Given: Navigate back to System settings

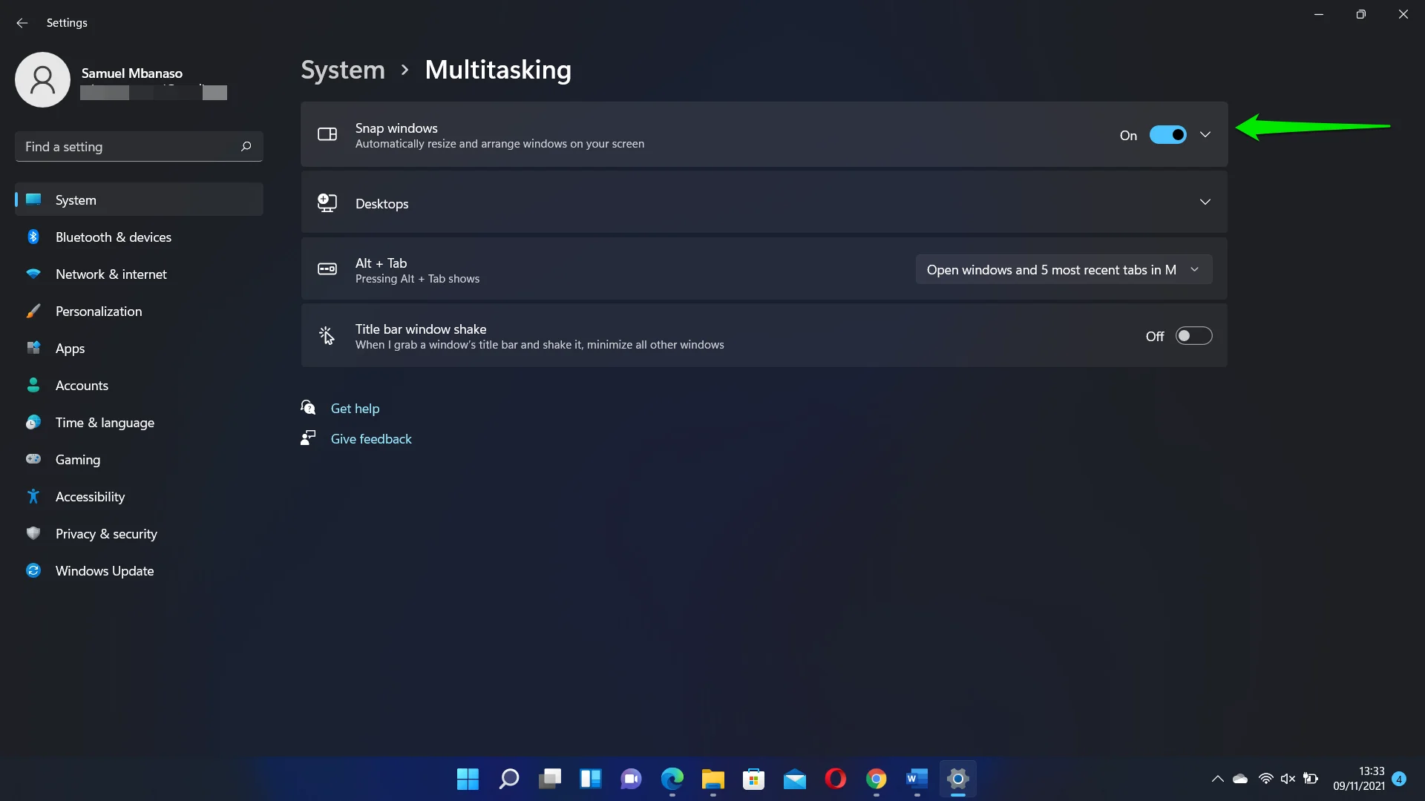Looking at the screenshot, I should 343,68.
